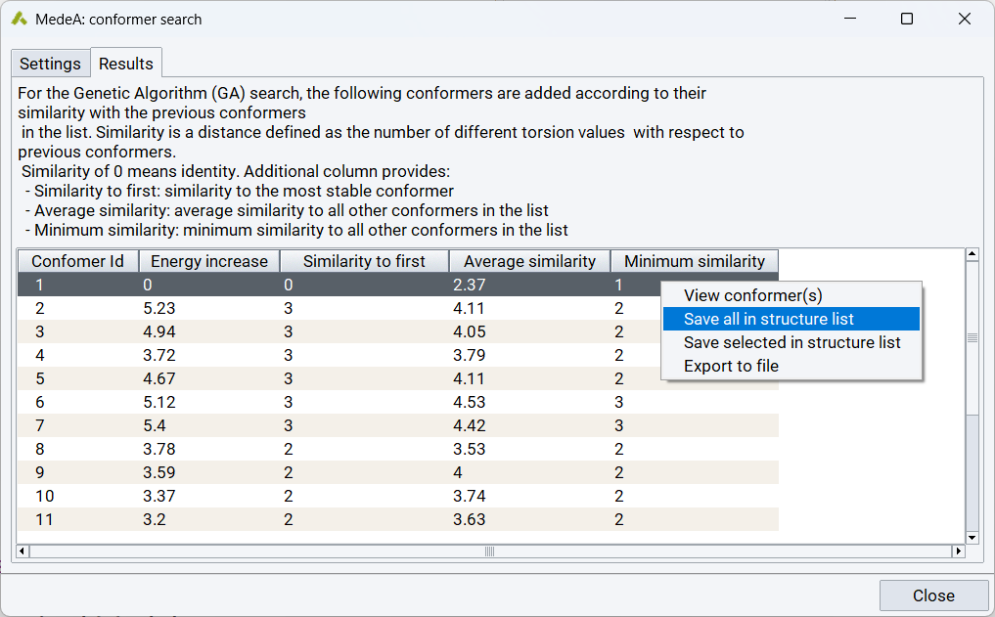Click average similarity value 3.53
995x617 pixels.
(x=470, y=449)
